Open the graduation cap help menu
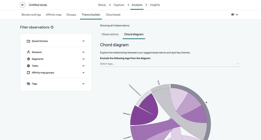The width and height of the screenshot is (261, 140). [x=234, y=15]
